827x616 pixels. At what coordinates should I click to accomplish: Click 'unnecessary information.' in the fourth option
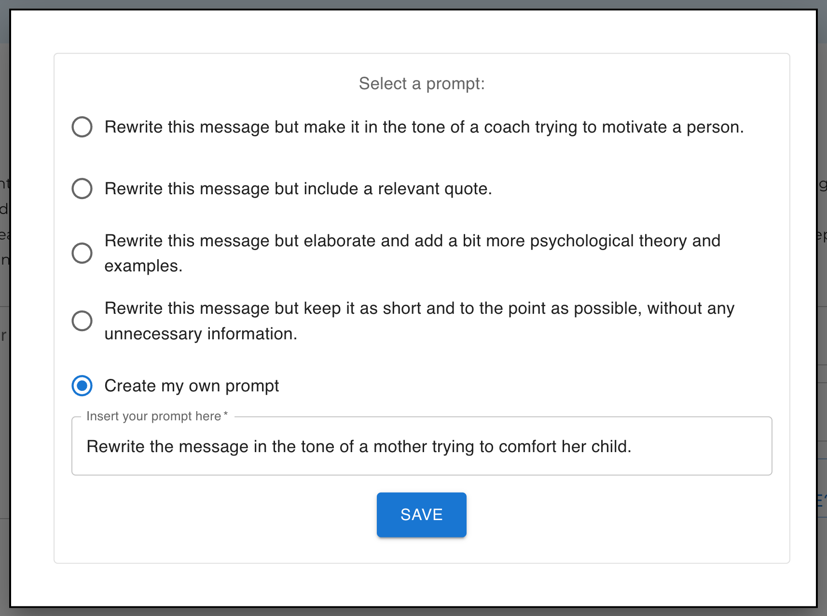[x=201, y=334]
